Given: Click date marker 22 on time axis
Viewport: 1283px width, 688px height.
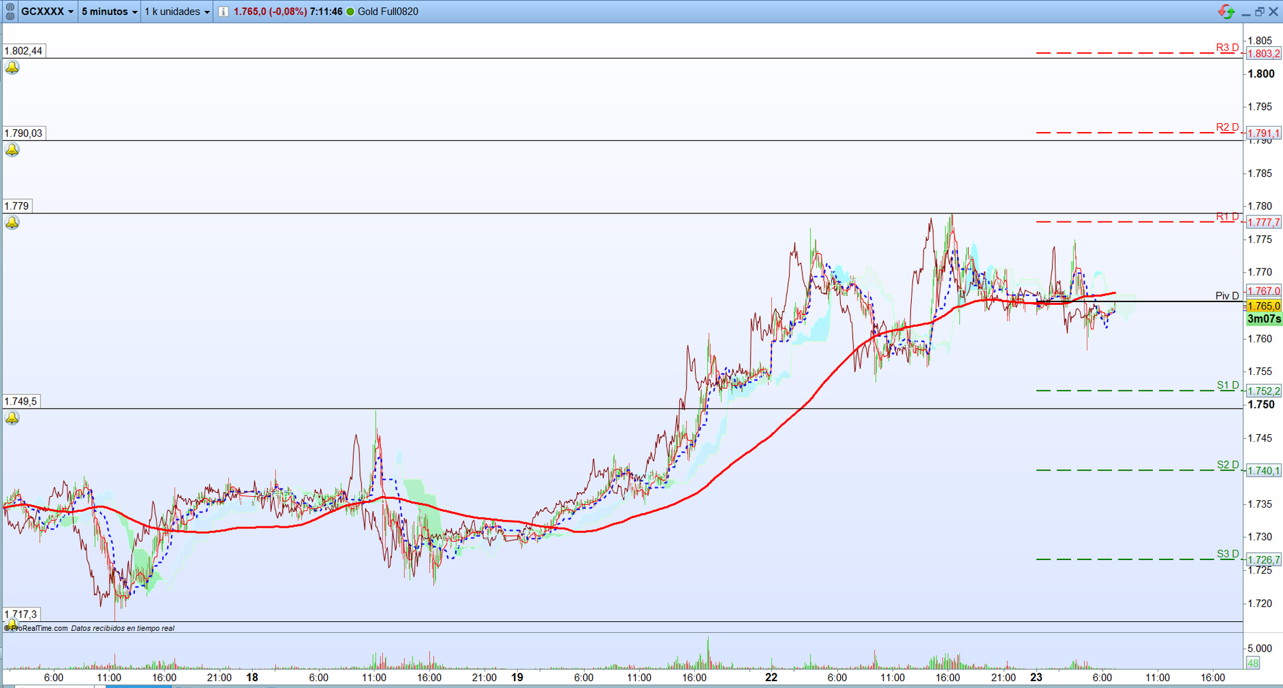Looking at the screenshot, I should pos(771,678).
